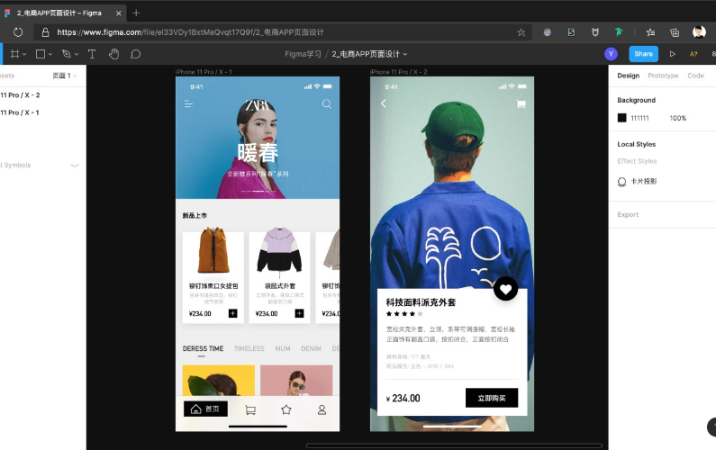Select the Rectangle shape tool
This screenshot has height=450, width=716.
click(41, 54)
